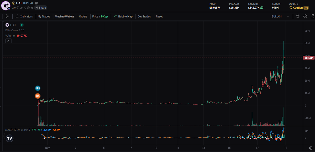Toggle Dev Trades markers

pos(144,16)
